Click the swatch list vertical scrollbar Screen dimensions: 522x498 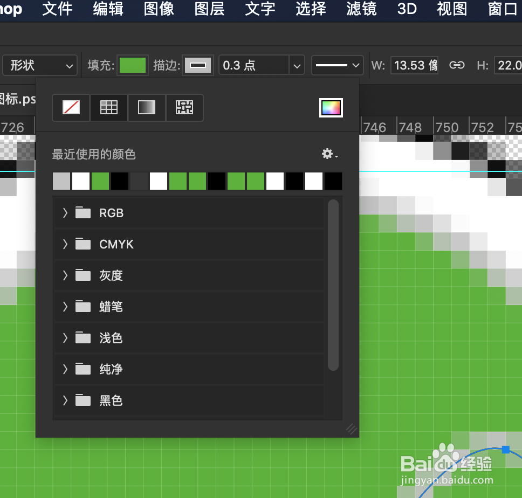tap(333, 285)
